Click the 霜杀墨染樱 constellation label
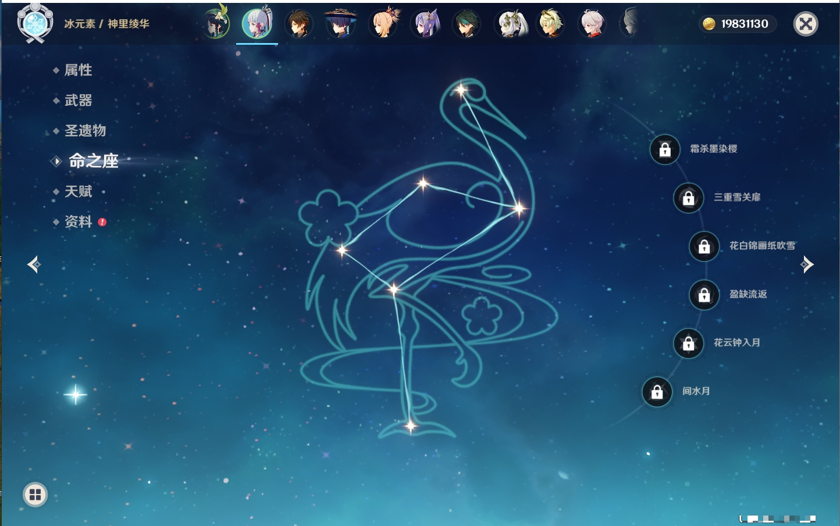The width and height of the screenshot is (840, 526). pyautogui.click(x=714, y=149)
